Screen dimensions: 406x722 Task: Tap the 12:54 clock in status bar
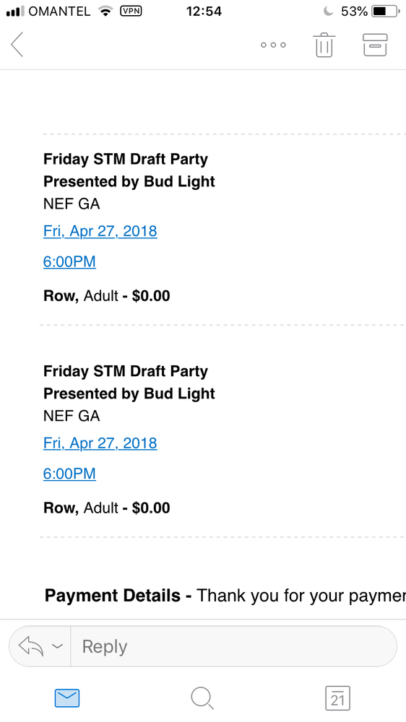click(x=204, y=11)
